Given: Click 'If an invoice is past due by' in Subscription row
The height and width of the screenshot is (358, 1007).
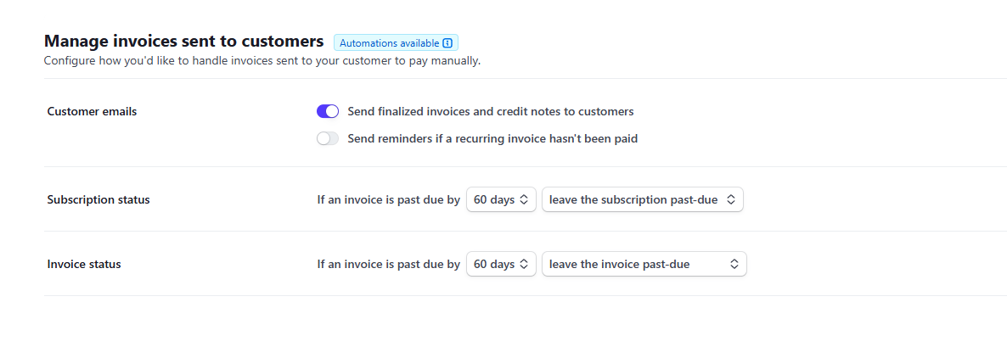Looking at the screenshot, I should coord(388,200).
